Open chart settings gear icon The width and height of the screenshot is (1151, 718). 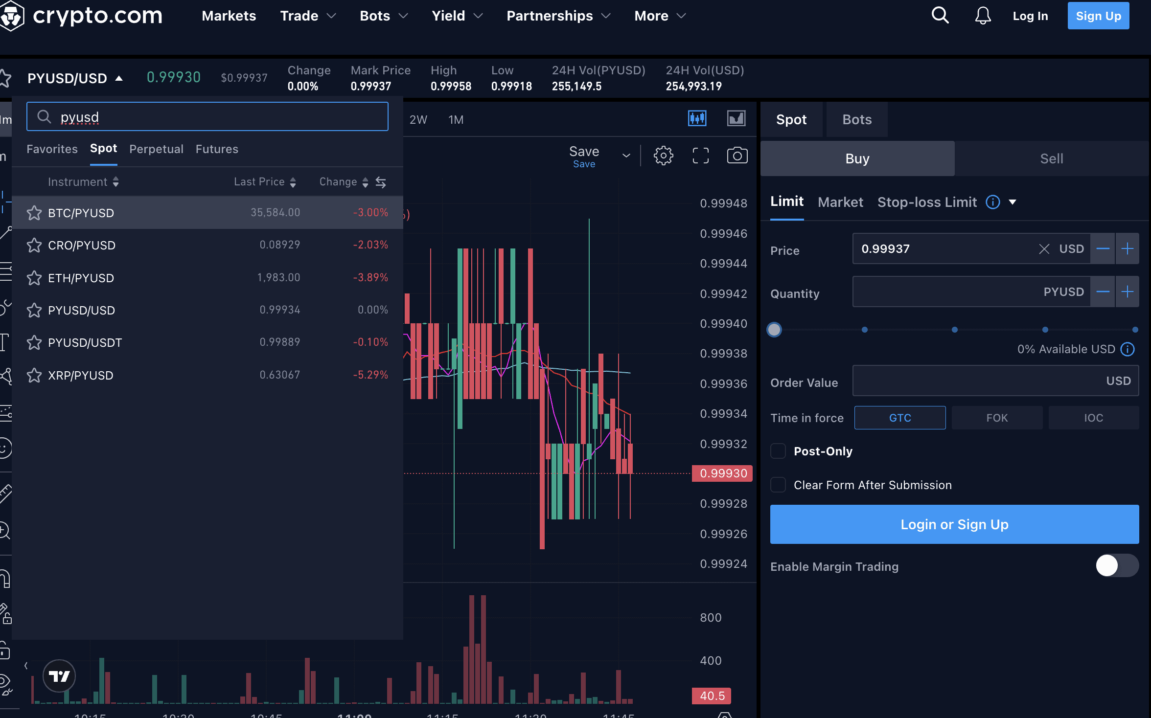[x=663, y=156]
